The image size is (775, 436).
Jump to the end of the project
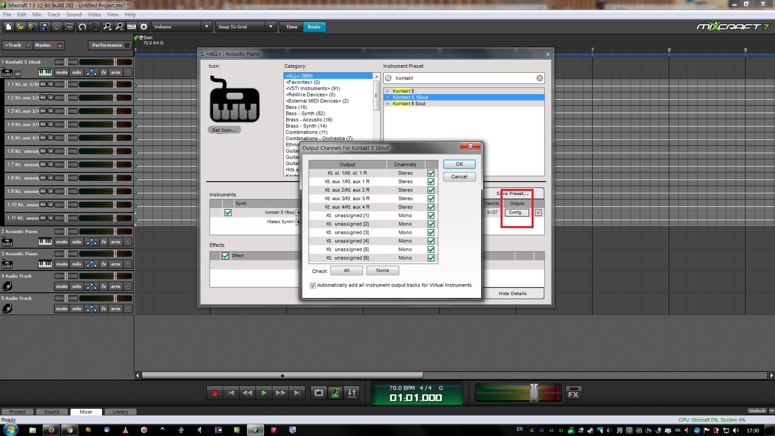(297, 393)
